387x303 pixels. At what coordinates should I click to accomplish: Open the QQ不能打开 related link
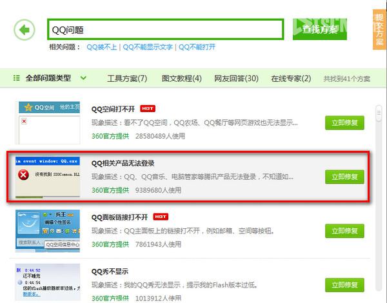(197, 47)
